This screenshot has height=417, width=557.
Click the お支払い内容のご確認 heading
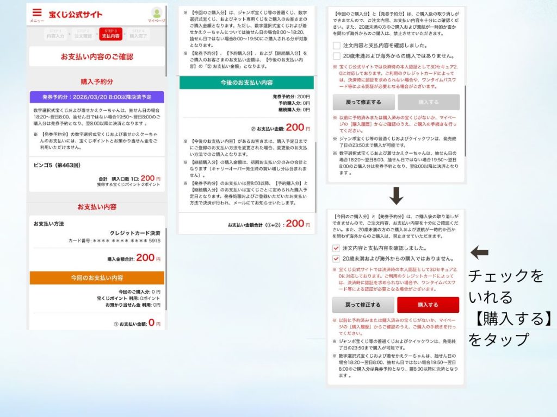pos(96,54)
